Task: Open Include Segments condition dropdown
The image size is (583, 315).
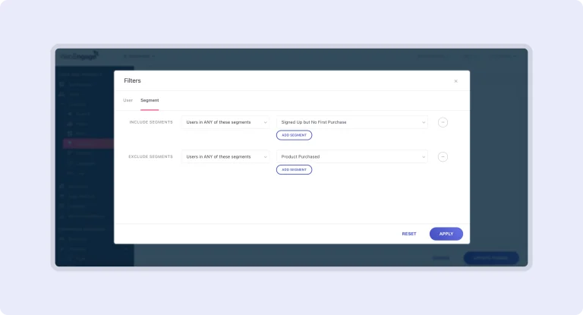Action: (225, 122)
